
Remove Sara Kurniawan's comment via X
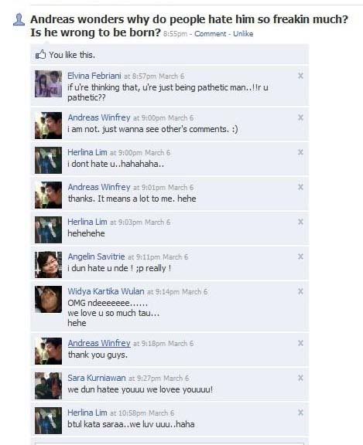point(300,378)
